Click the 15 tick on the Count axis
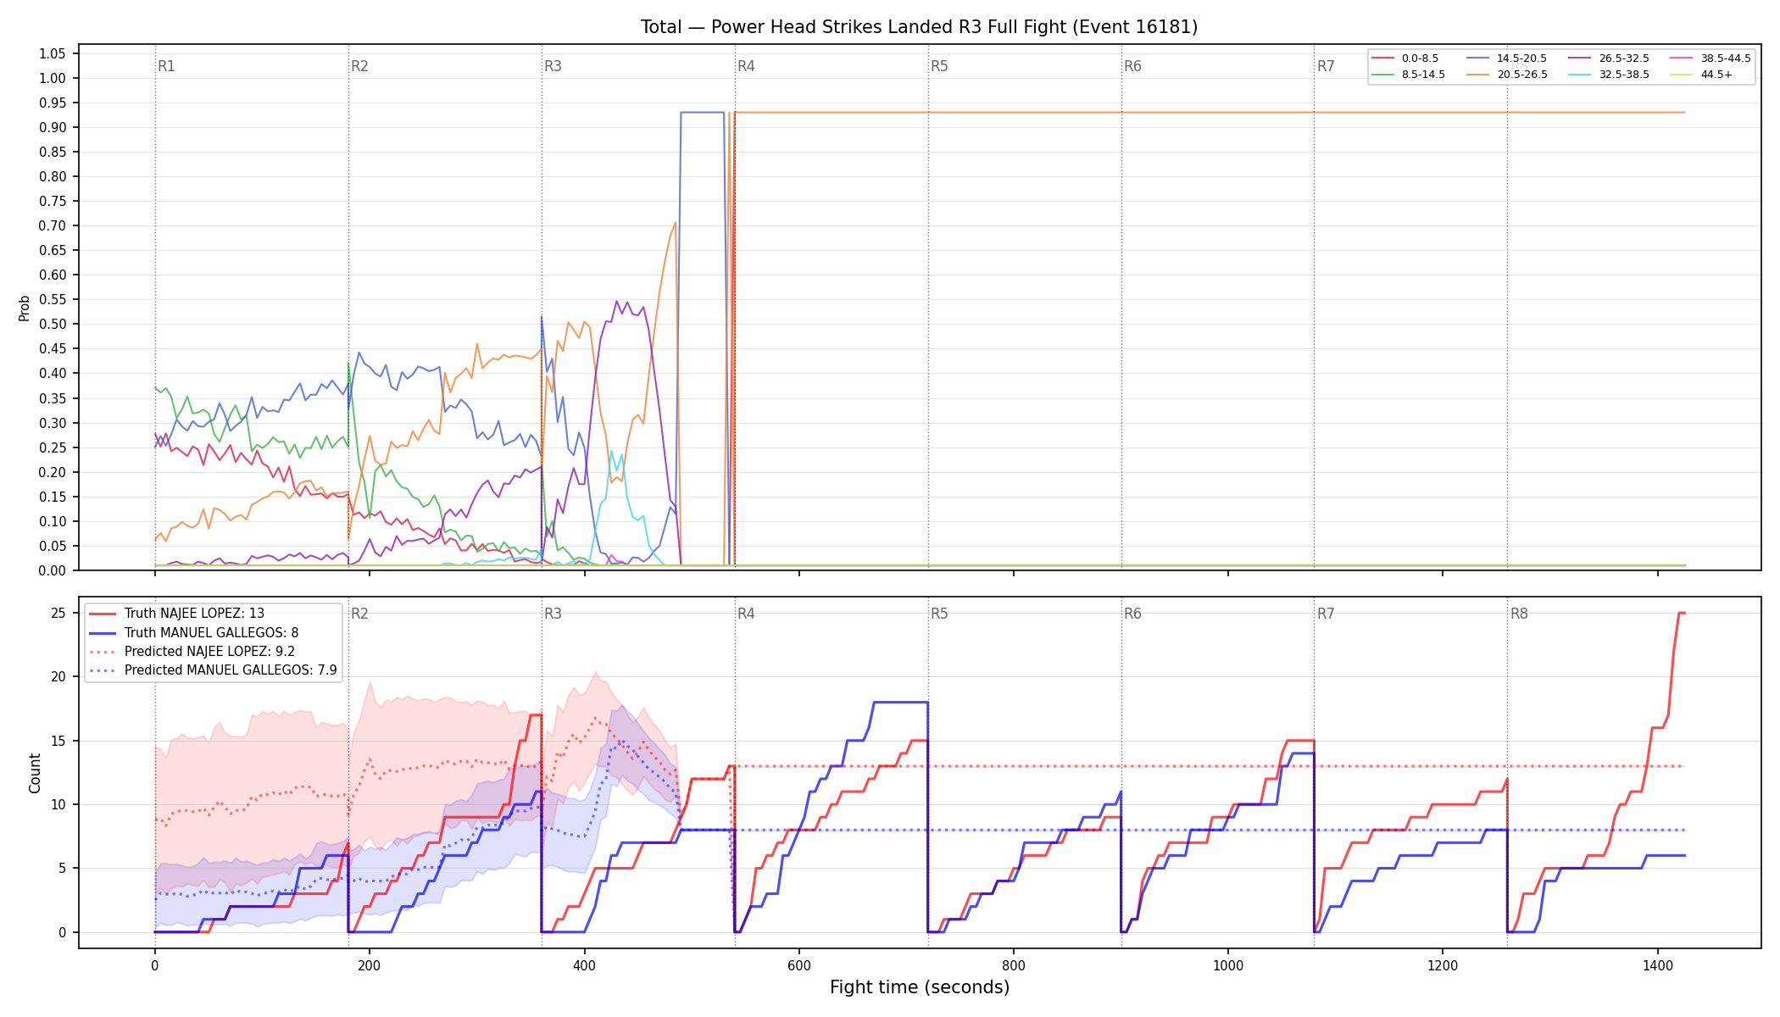 [59, 741]
